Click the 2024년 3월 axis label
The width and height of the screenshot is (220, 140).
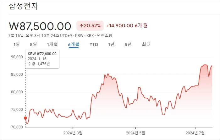click(x=73, y=133)
